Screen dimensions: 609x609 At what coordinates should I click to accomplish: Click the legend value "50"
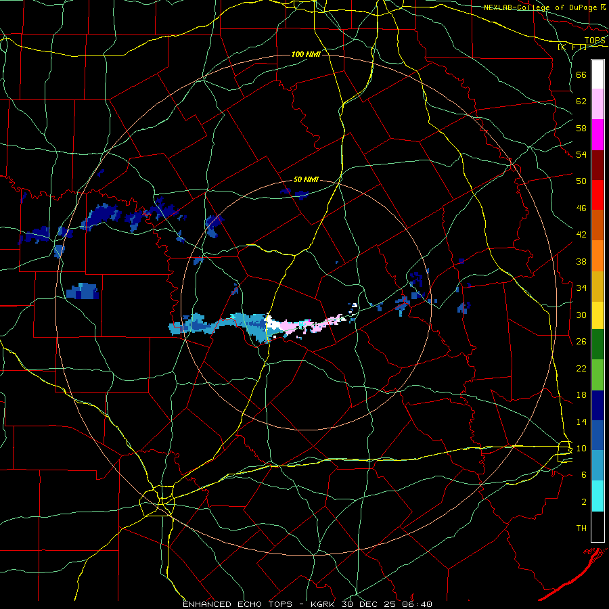(581, 181)
